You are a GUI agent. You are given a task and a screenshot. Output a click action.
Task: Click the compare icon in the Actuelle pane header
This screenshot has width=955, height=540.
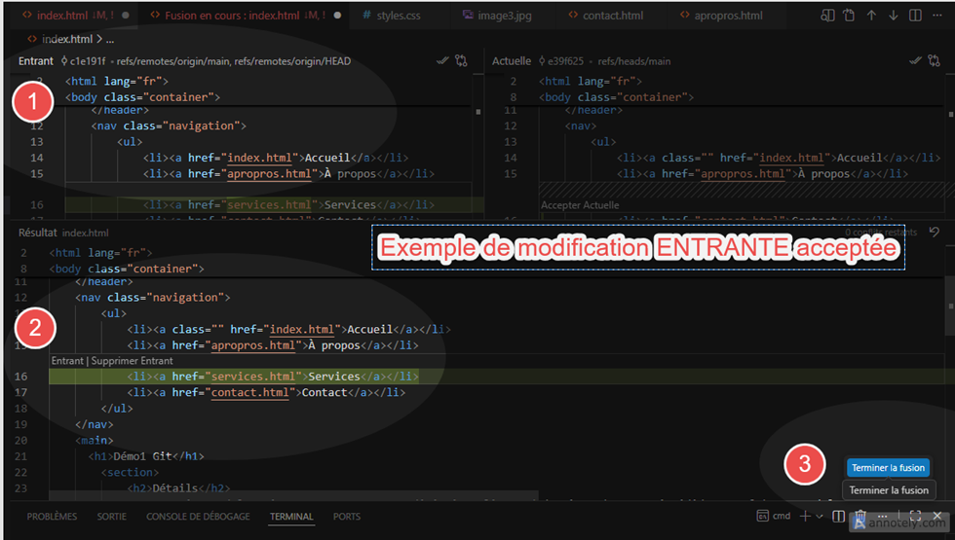click(934, 60)
